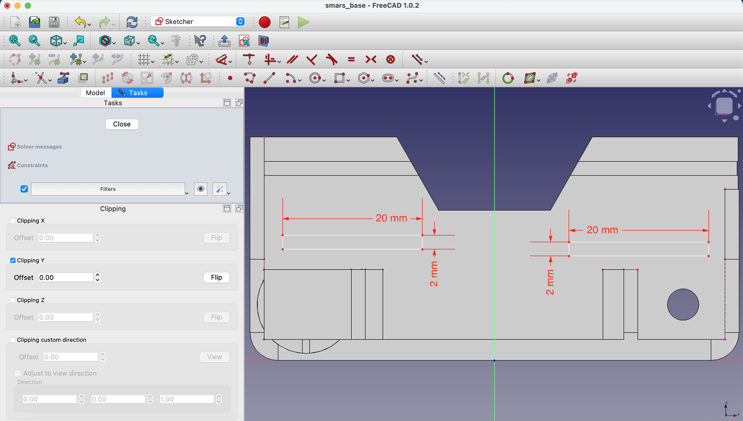Image resolution: width=743 pixels, height=421 pixels.
Task: Switch to the Model tab
Action: pyautogui.click(x=95, y=93)
